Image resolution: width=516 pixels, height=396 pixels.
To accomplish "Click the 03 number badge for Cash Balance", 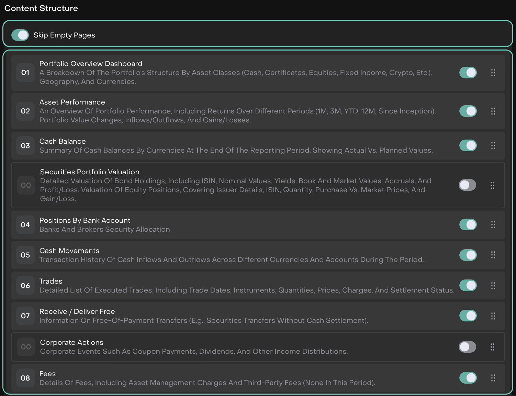I will tap(25, 145).
